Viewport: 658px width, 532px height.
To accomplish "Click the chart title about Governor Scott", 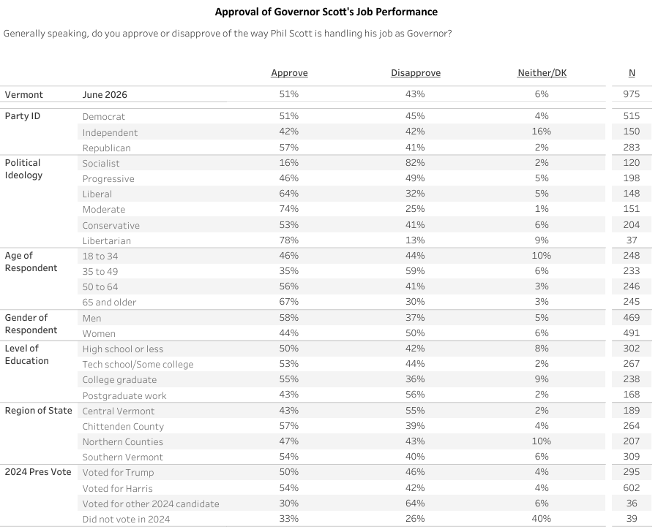I will 326,12.
